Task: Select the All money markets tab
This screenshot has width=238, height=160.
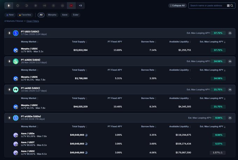Action: click(41, 15)
